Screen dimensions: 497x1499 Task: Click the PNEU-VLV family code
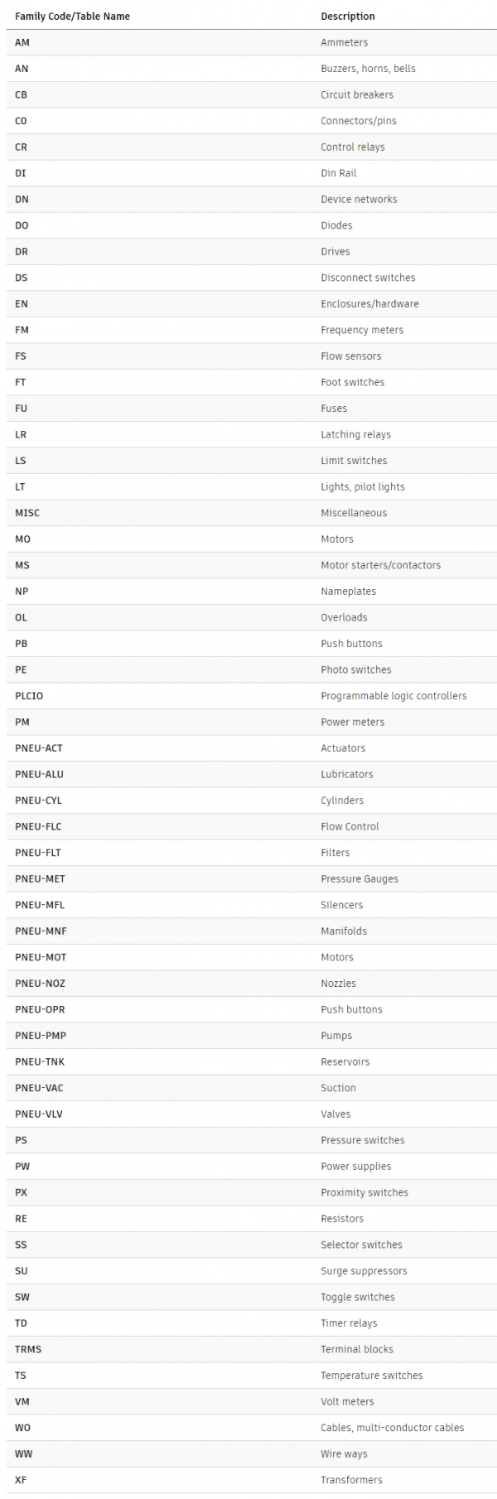(39, 1115)
